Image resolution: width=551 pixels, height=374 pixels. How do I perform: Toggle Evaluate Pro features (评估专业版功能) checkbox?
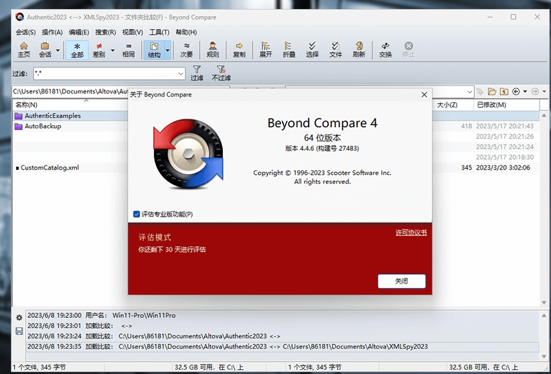click(137, 214)
